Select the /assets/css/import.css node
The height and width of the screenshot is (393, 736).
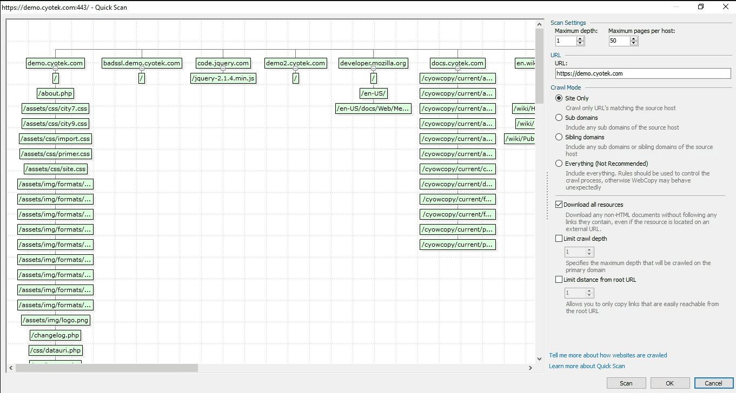[55, 139]
